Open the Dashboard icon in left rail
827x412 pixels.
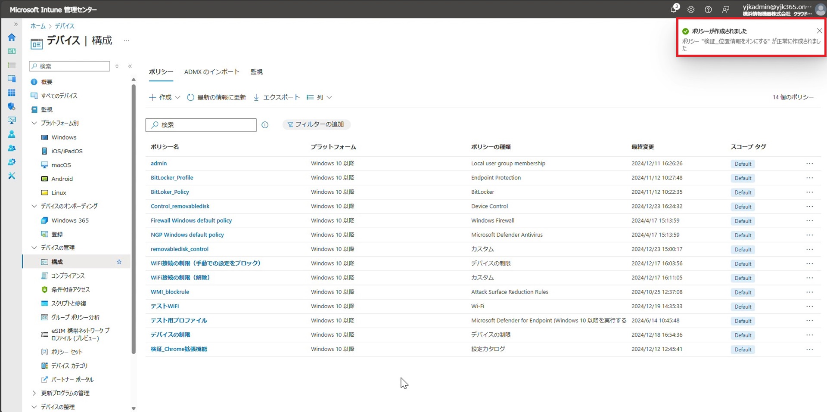(x=12, y=51)
